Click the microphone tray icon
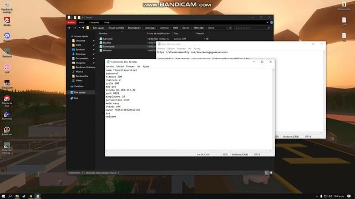Viewport: 355px width, 199px height. (x=321, y=196)
